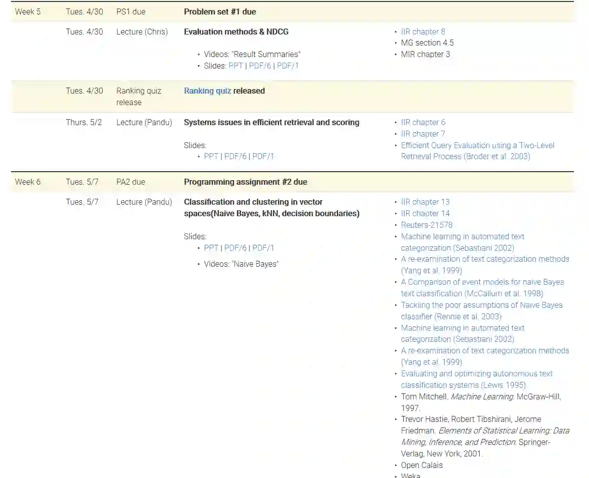589x478 pixels.
Task: Open IIR chapter 7 reading
Action: coord(423,134)
